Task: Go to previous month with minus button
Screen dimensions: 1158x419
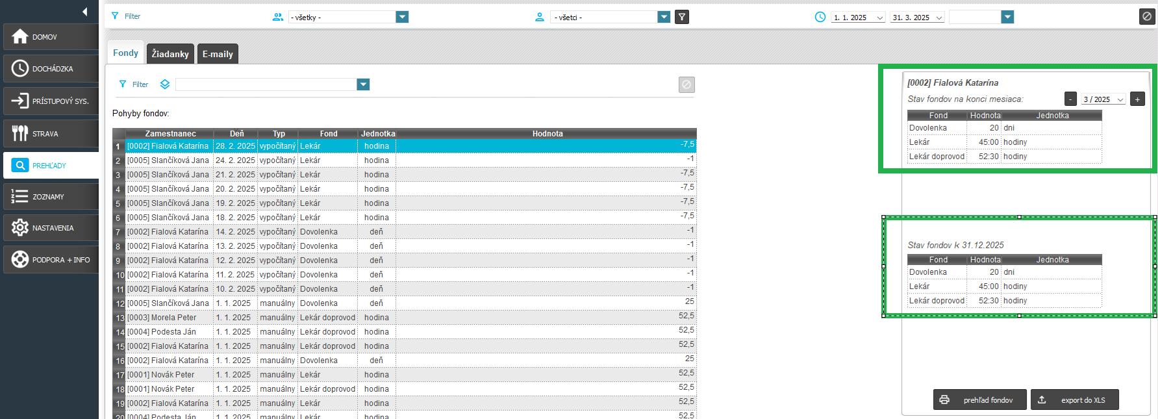Action: (x=1070, y=99)
